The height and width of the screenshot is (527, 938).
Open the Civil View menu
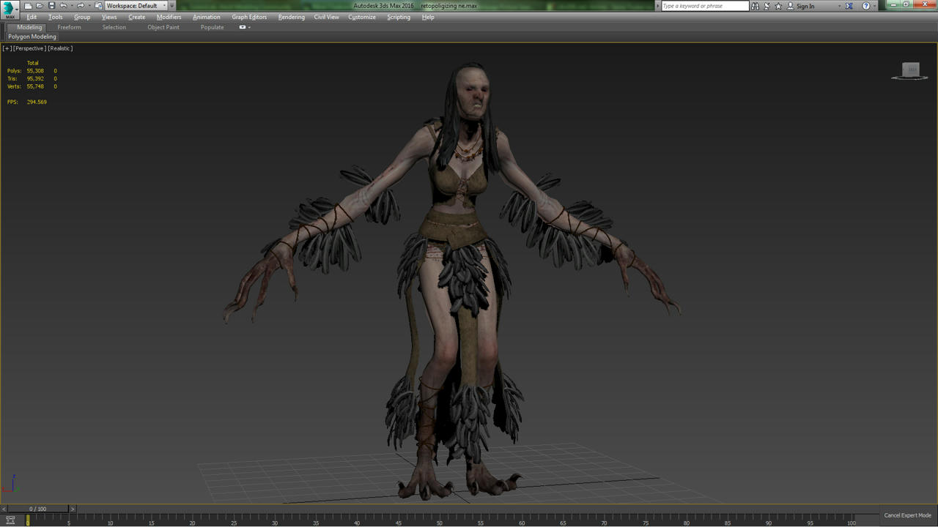(327, 17)
